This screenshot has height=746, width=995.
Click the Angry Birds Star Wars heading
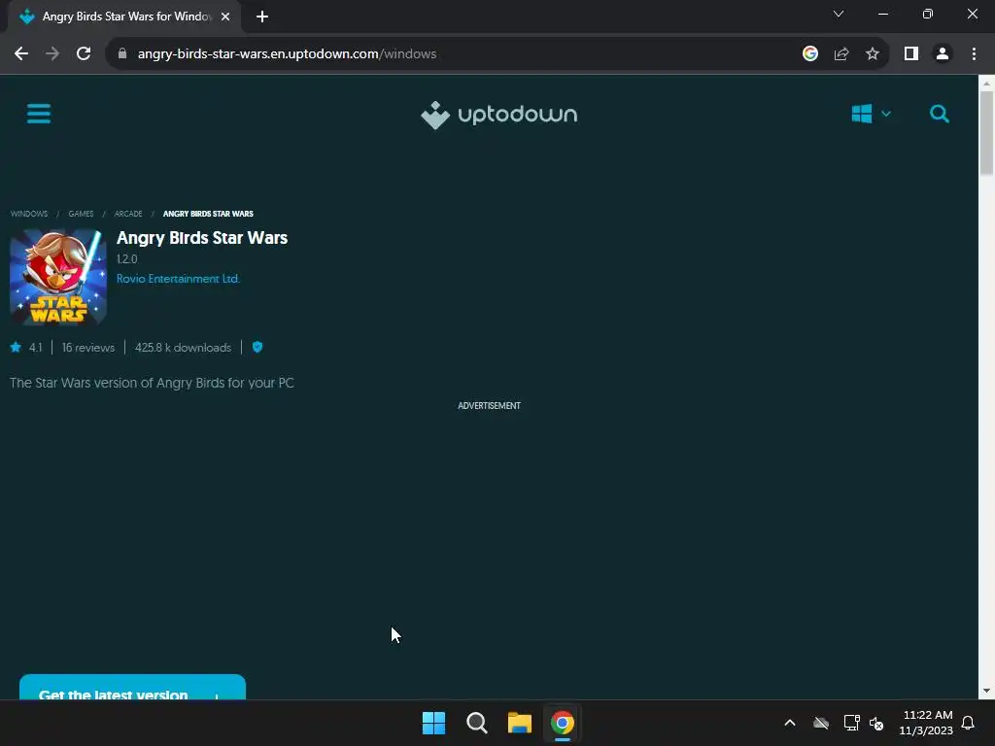coord(202,238)
